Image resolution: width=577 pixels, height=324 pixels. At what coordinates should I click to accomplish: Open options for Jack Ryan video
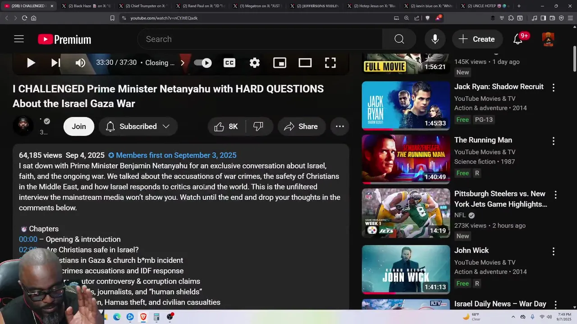click(x=553, y=88)
